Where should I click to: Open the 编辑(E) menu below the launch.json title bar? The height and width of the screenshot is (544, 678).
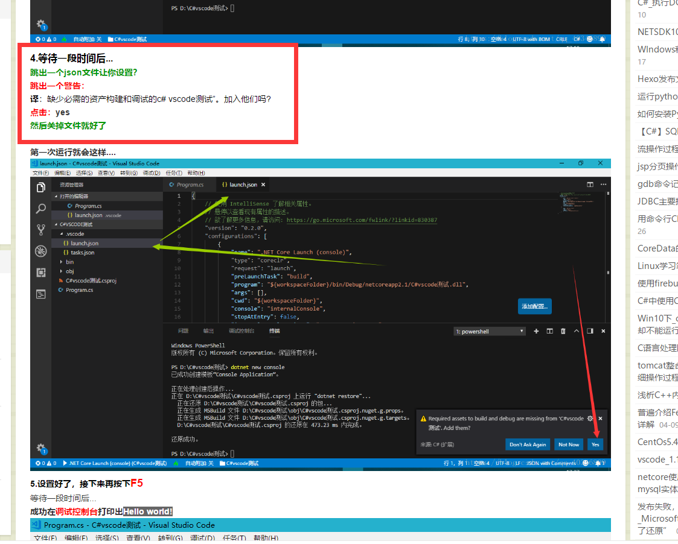(62, 173)
